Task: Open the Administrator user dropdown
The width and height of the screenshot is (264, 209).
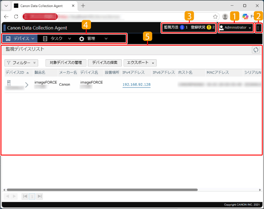Action: coord(236,28)
